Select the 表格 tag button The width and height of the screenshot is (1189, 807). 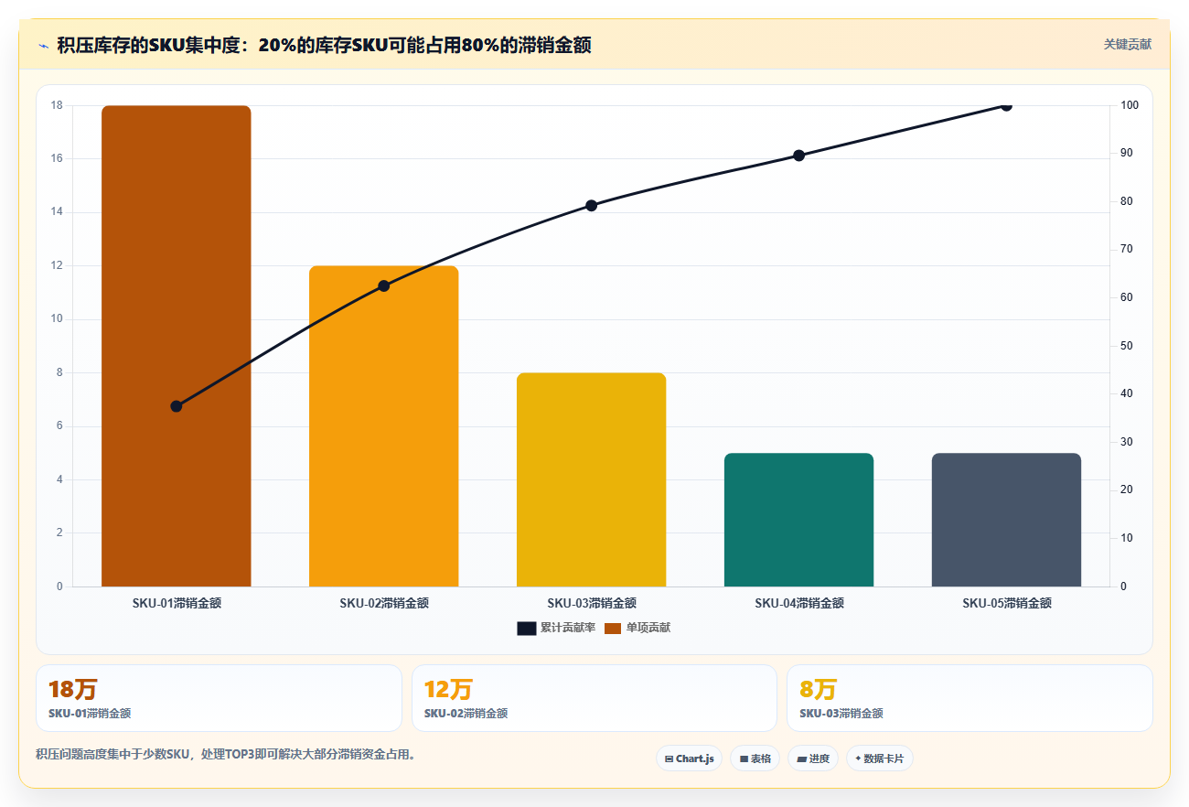click(755, 759)
